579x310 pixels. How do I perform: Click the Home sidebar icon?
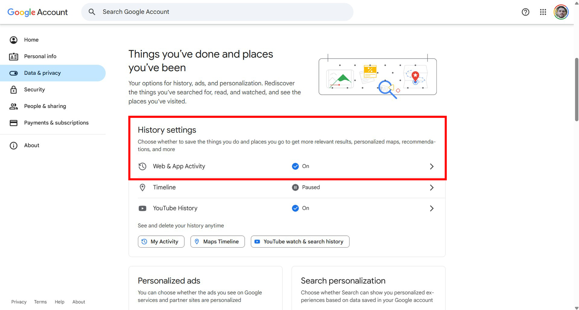(x=13, y=40)
